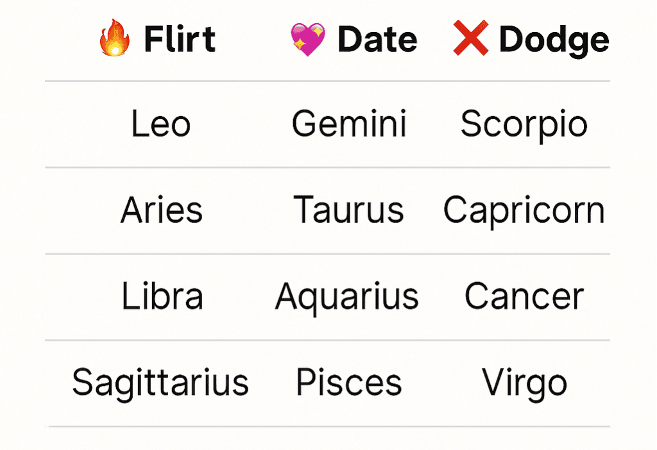This screenshot has height=450, width=657.
Task: Click the Cancer entry
Action: [x=524, y=296]
